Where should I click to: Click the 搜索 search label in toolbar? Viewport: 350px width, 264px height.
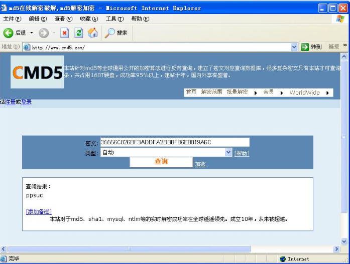point(122,33)
